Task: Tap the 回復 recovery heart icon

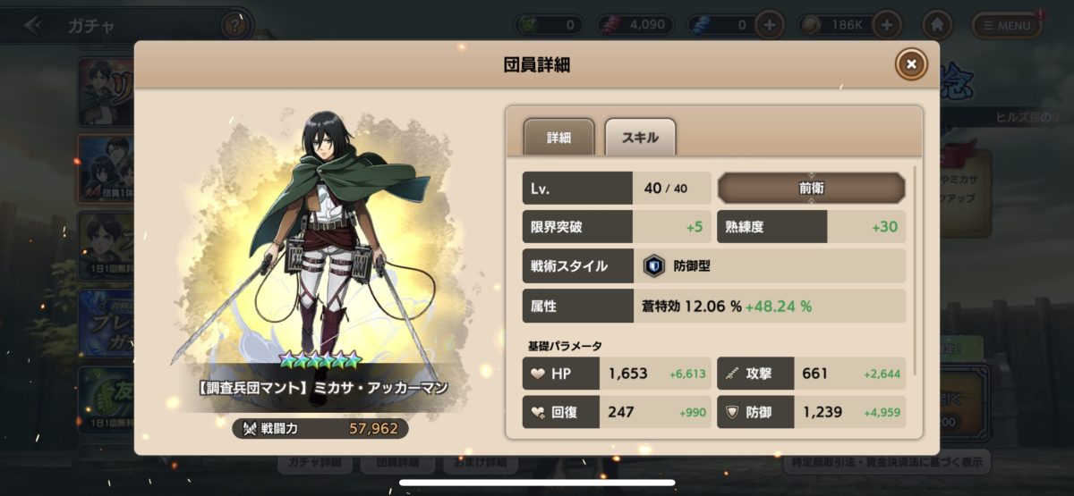Action: click(538, 412)
